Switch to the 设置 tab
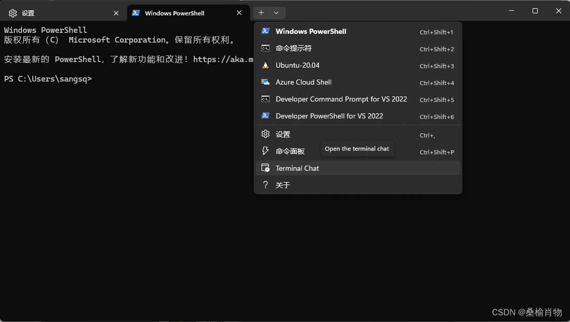This screenshot has width=570, height=322. [64, 13]
